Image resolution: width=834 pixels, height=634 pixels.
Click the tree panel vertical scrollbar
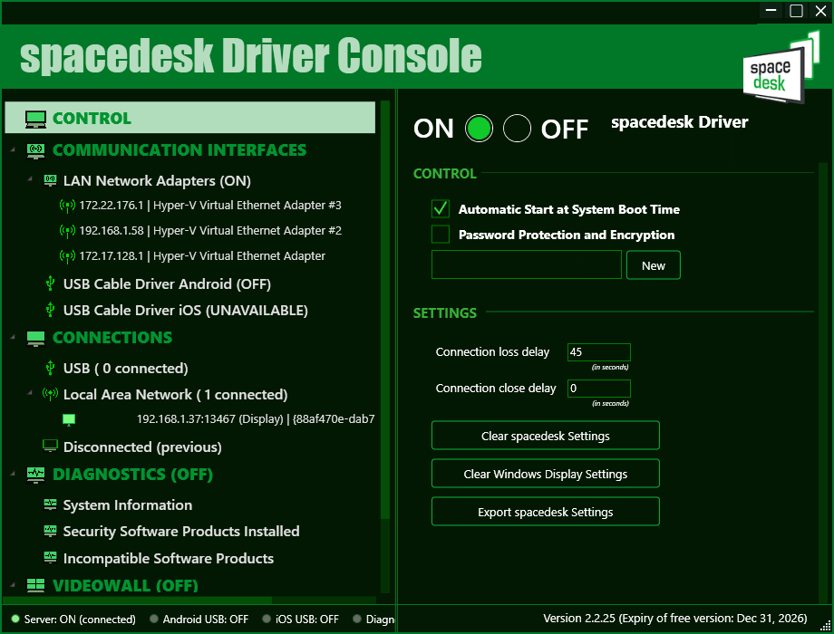coord(385,308)
